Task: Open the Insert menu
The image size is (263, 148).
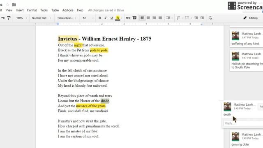Action: (20, 10)
